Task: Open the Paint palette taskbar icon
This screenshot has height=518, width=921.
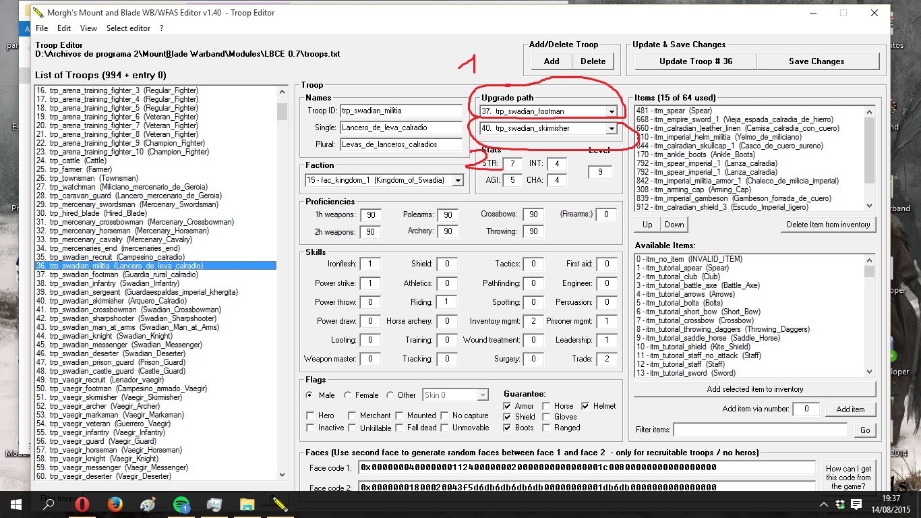Action: (148, 504)
